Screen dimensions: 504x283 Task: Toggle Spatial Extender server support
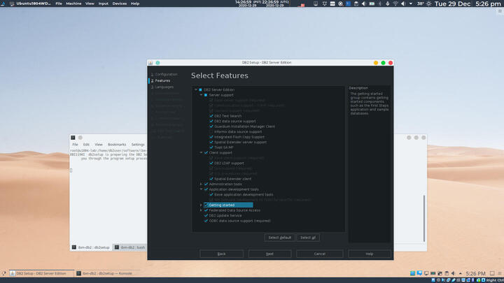coord(211,142)
